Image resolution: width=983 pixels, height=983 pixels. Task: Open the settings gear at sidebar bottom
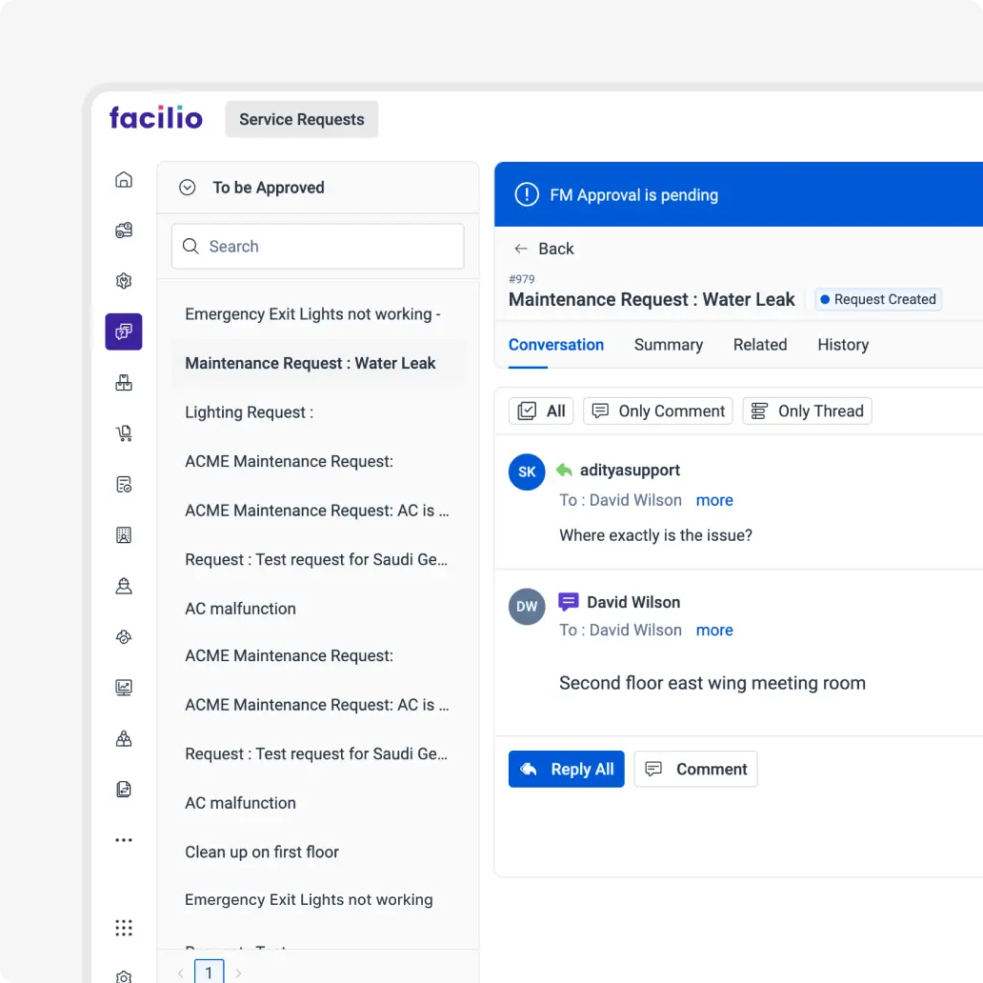point(124,977)
